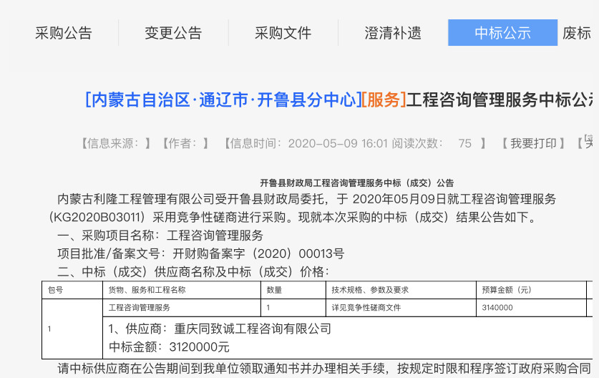The height and width of the screenshot is (378, 599).
Task: Click the 工程咨询管理服务中标公示 title text
Action: 501,100
